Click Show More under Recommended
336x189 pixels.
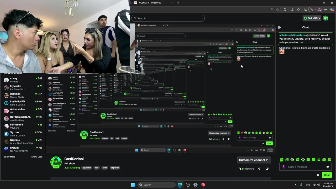pyautogui.click(x=9, y=157)
